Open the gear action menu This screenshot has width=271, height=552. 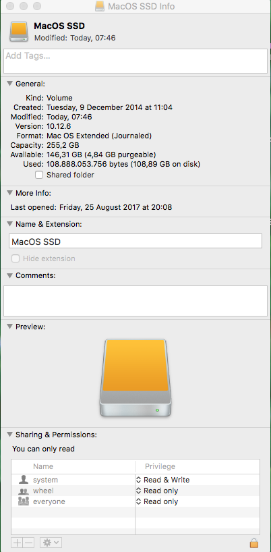coord(51,543)
